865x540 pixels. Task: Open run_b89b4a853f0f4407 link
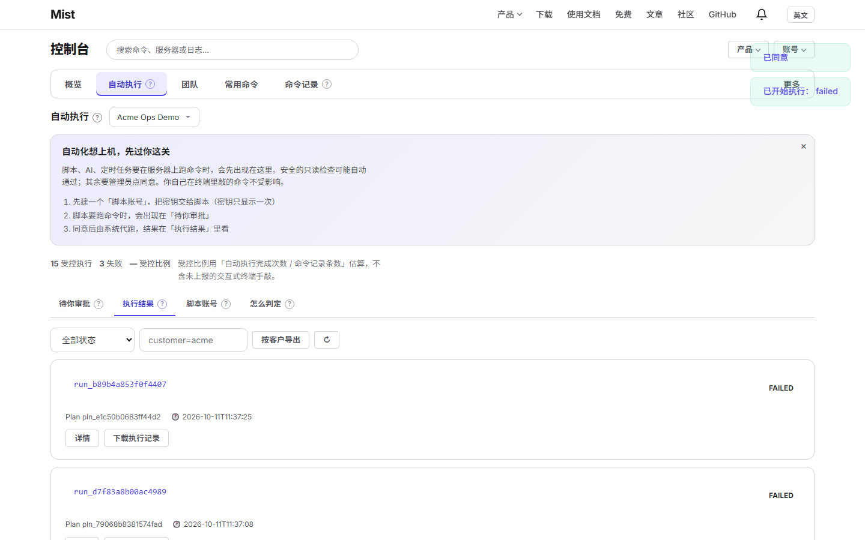[x=120, y=385]
